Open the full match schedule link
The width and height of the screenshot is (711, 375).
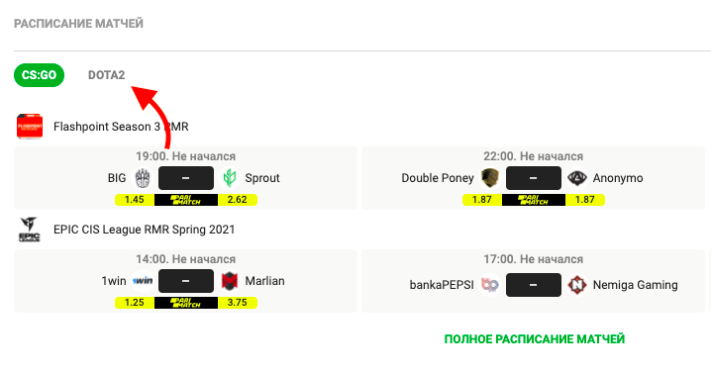534,339
